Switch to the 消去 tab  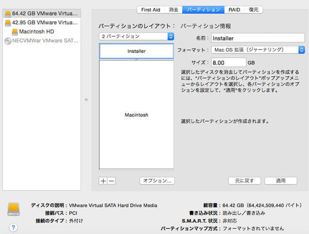pyautogui.click(x=174, y=10)
